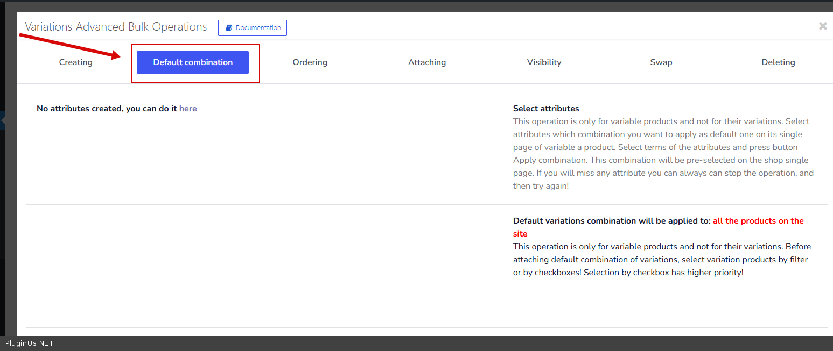The width and height of the screenshot is (833, 351).
Task: Open the Ordering tab
Action: [x=310, y=62]
